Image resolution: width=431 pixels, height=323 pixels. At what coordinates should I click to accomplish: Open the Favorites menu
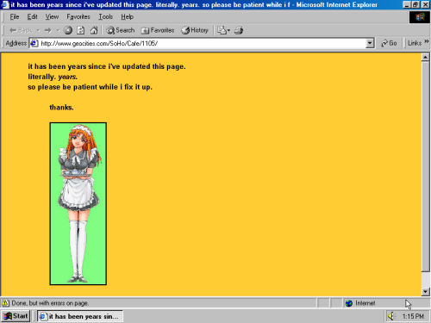click(x=78, y=16)
